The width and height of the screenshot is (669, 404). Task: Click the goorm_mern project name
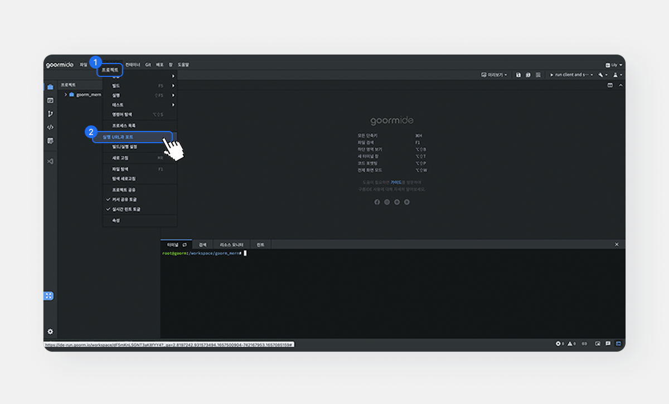pos(89,95)
